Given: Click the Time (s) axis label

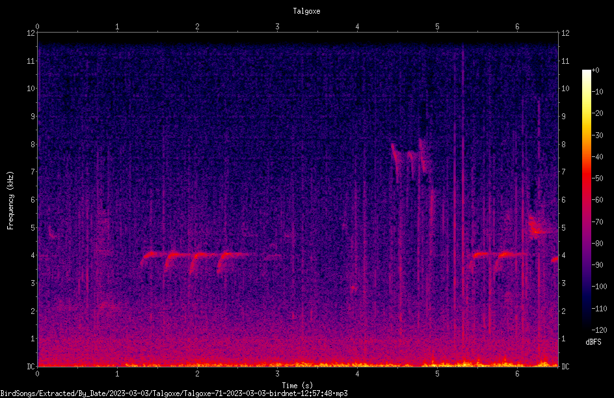Looking at the screenshot, I should tap(297, 386).
